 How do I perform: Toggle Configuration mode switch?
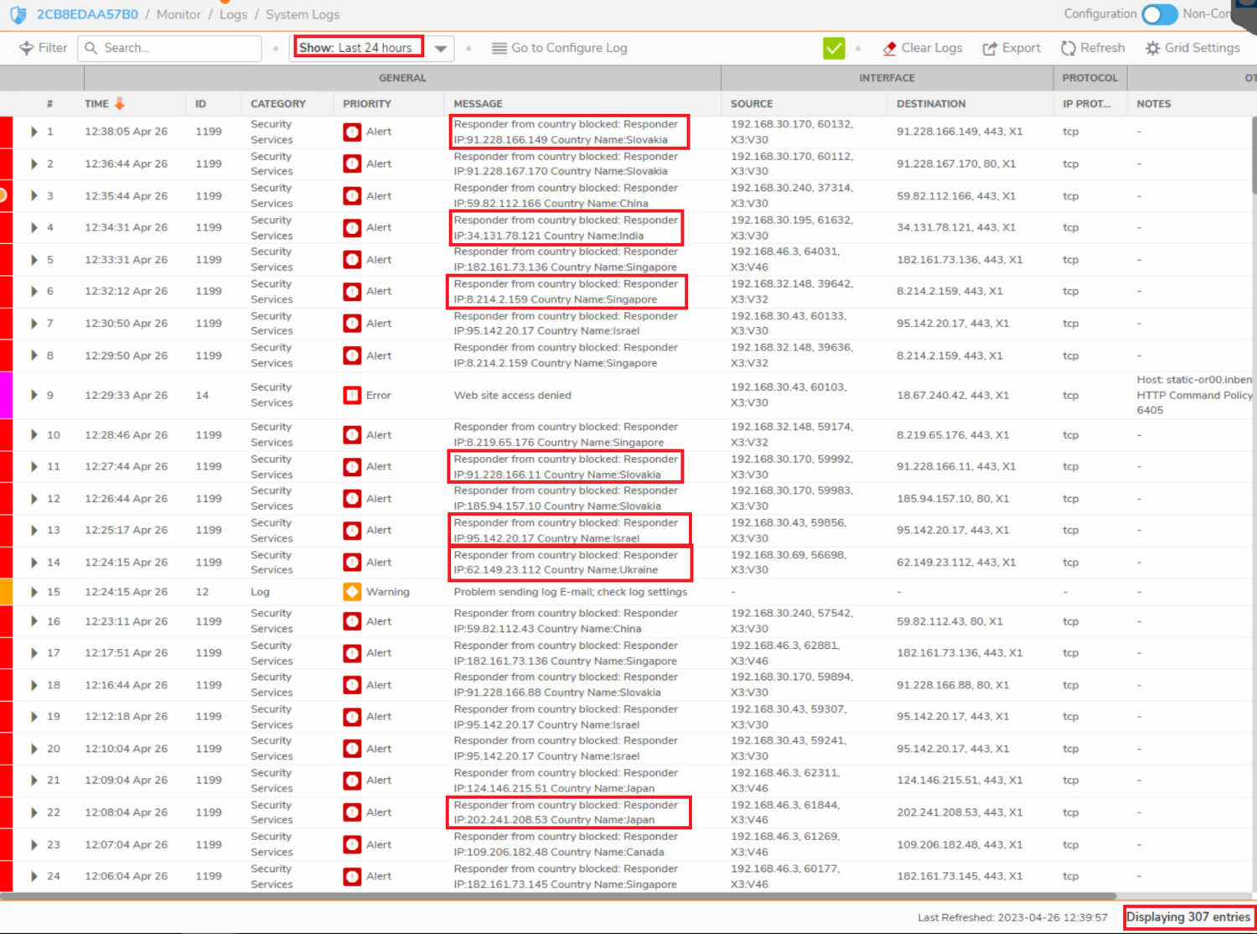(1160, 14)
